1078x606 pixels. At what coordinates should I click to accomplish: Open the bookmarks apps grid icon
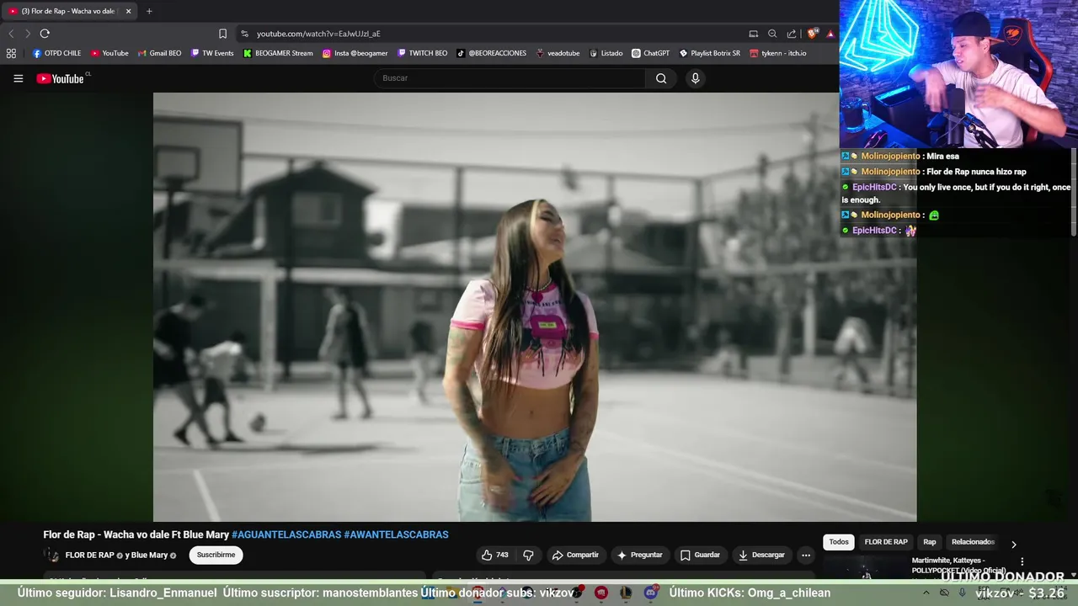tap(11, 53)
